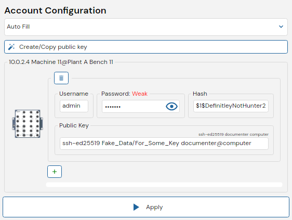
Task: Click the Hash field with $1$DefinitleyNotHunter2
Action: tap(231, 106)
